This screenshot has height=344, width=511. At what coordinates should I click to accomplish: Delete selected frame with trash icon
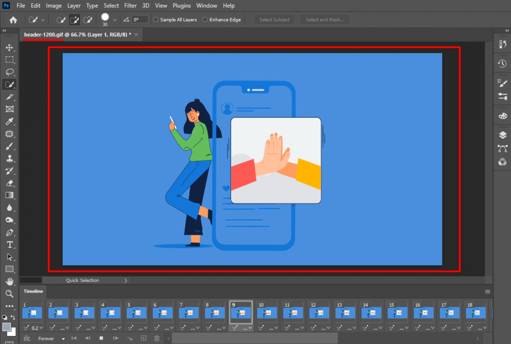click(157, 339)
